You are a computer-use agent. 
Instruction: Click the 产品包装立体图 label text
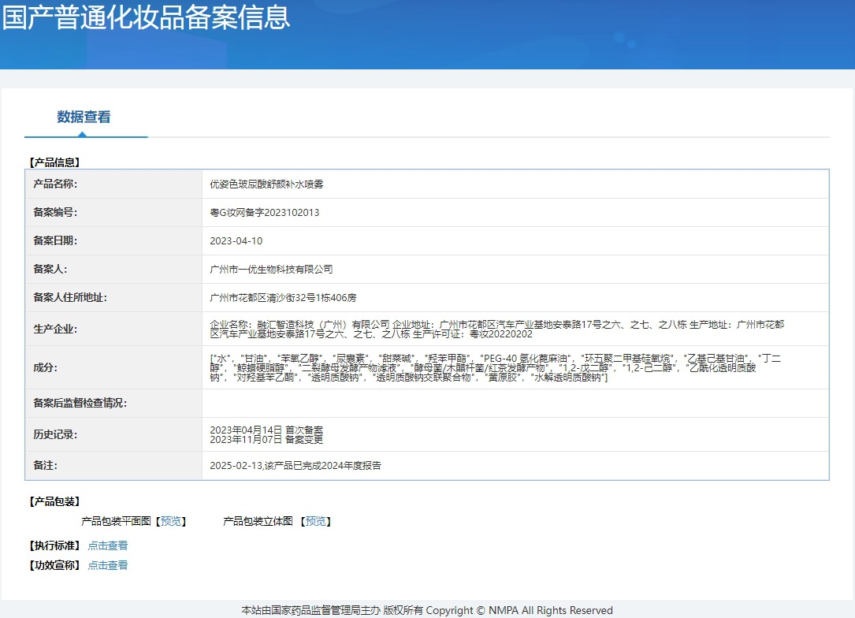click(x=258, y=522)
